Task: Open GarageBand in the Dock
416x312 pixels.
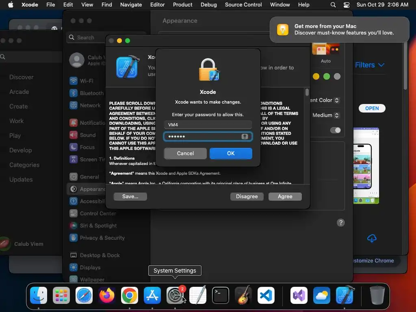Action: (243, 295)
